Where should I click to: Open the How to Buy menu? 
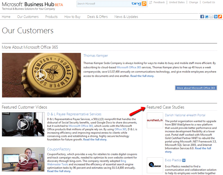(73, 17)
